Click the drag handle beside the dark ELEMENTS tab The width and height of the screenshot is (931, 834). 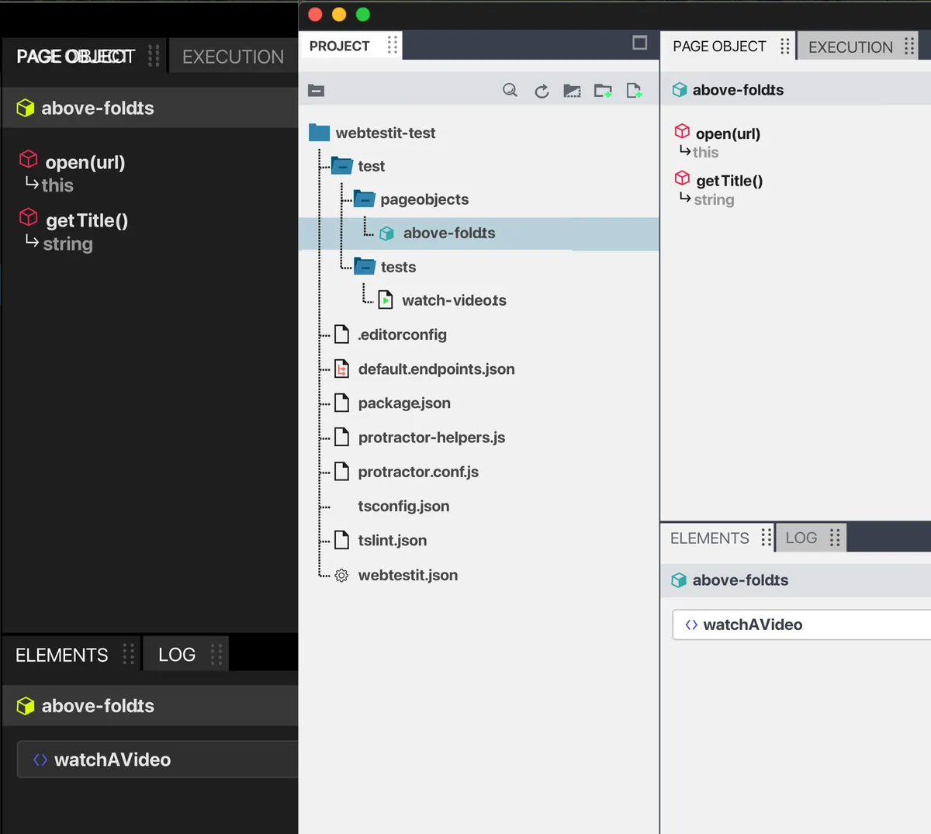pyautogui.click(x=129, y=654)
